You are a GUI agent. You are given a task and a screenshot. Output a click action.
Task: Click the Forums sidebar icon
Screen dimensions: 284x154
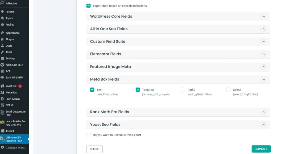pyautogui.click(x=2, y=12)
